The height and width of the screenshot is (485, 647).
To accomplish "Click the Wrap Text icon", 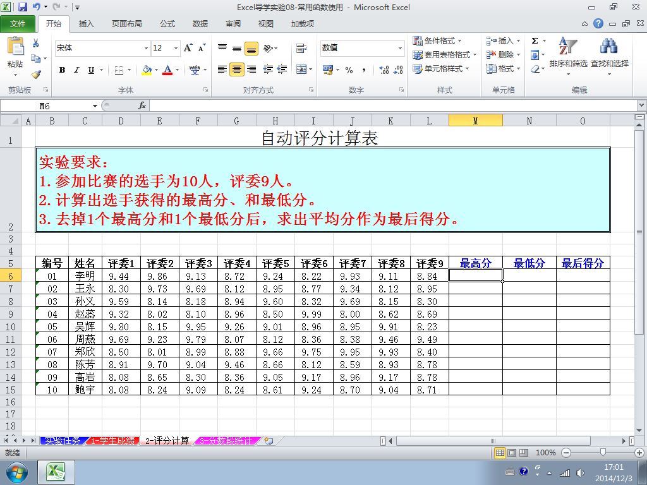I will 301,48.
